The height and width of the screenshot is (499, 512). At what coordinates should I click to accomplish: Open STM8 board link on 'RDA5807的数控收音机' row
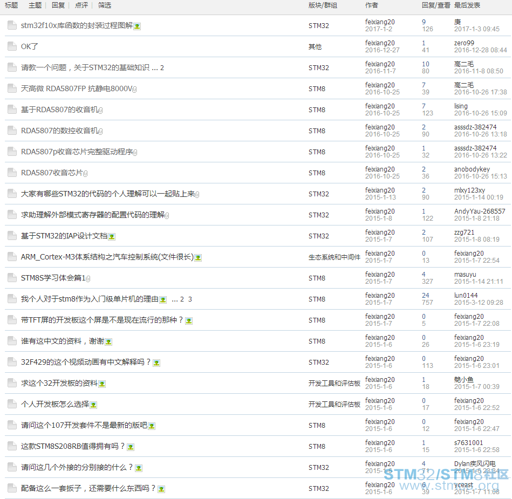[x=317, y=131]
